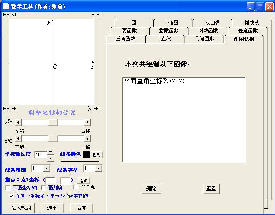Click the y轴 slider thumb
The width and height of the screenshot is (275, 215).
53,122
